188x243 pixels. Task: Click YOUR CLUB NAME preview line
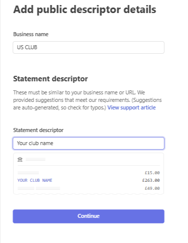[x=35, y=180]
